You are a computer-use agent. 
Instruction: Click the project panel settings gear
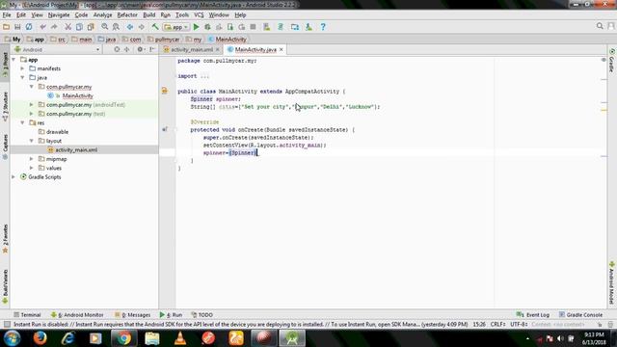pos(140,49)
